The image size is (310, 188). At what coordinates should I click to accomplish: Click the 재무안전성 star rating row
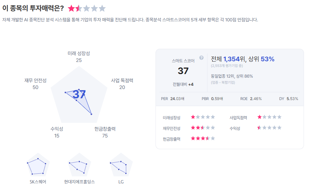click(x=203, y=128)
